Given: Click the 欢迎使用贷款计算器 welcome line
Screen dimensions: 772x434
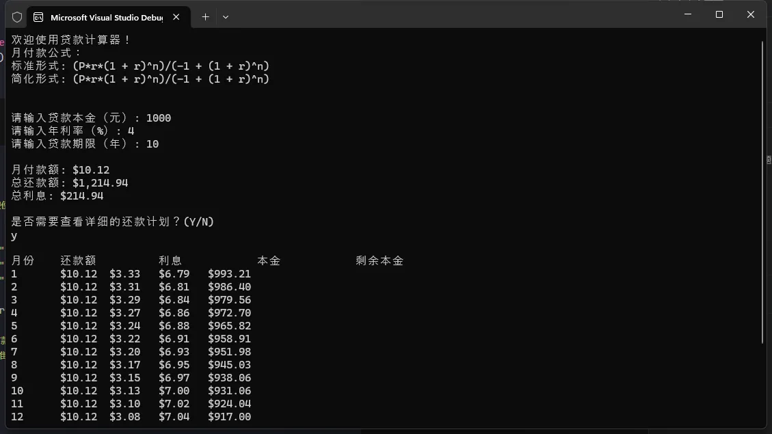Looking at the screenshot, I should point(70,40).
